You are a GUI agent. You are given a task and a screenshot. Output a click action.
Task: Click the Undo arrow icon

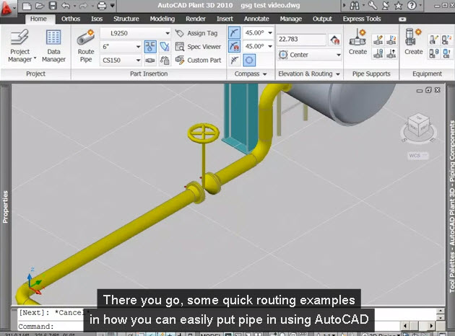66,6
